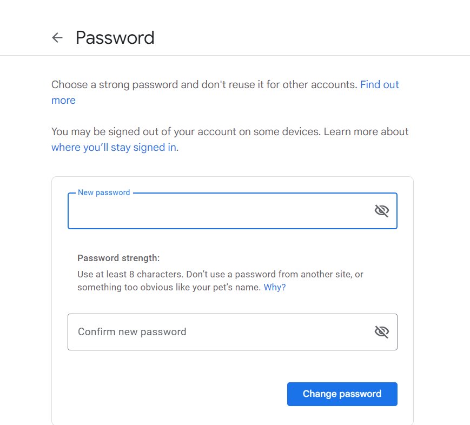Learn more via the Find out more hyperlink
Screen dimensions: 470x425
379,84
